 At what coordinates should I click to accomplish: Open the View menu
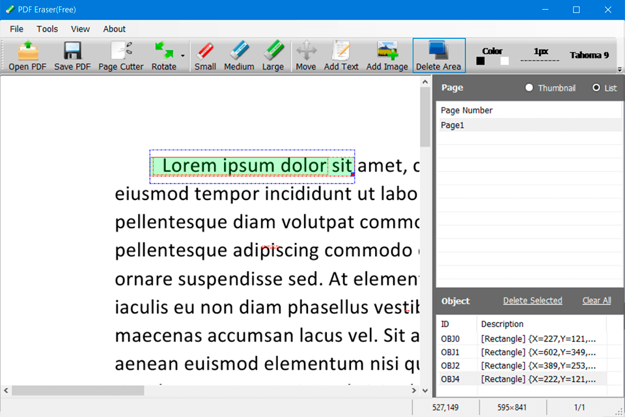pyautogui.click(x=80, y=29)
